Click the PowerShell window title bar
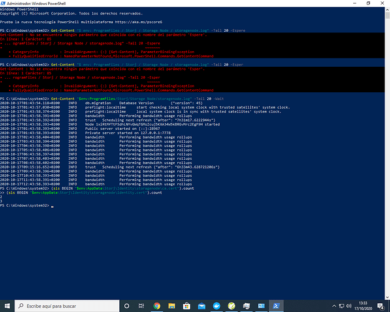Image resolution: width=390 pixels, height=312 pixels. tap(187, 2)
